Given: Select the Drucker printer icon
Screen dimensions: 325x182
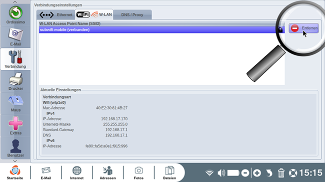Looking at the screenshot, I should [x=15, y=81].
